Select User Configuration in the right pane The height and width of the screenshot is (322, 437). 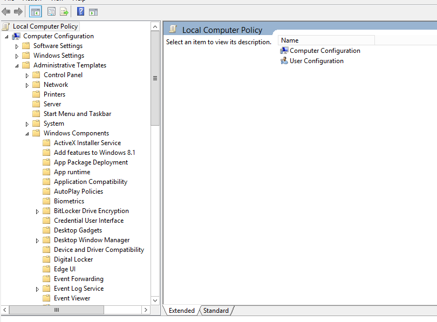[x=316, y=61]
